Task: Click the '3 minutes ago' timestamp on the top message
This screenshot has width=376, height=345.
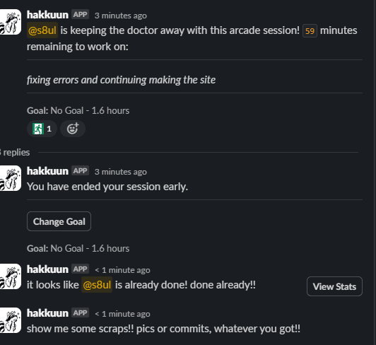Action: point(121,16)
